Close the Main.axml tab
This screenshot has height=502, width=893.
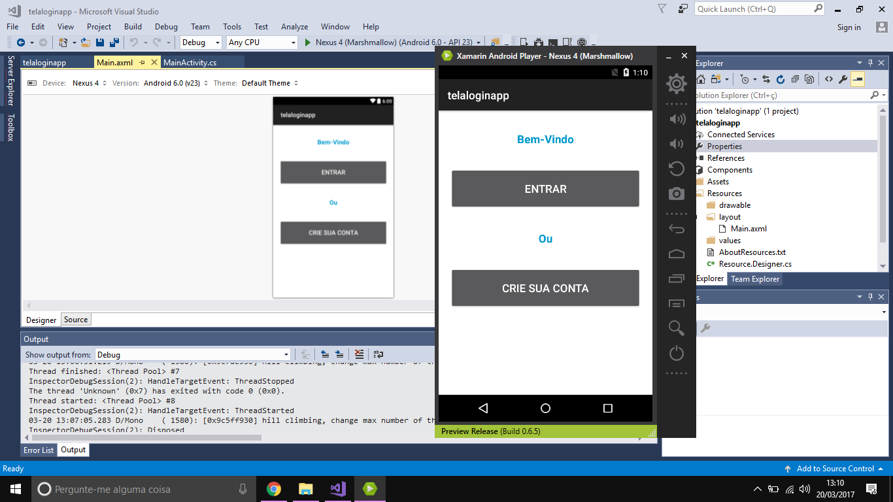coord(154,63)
